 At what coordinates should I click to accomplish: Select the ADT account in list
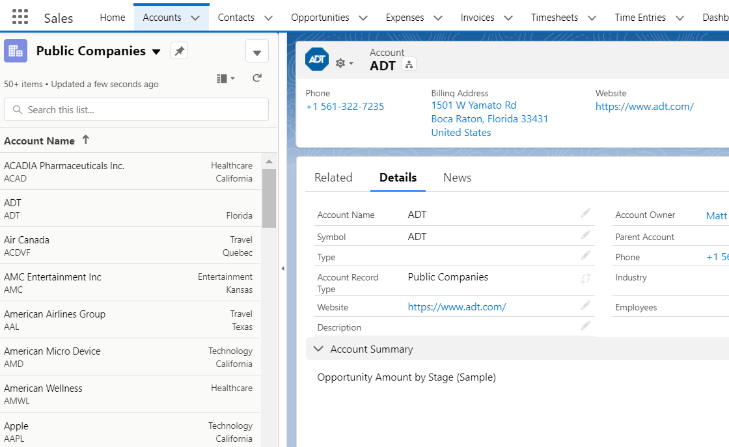click(x=130, y=209)
